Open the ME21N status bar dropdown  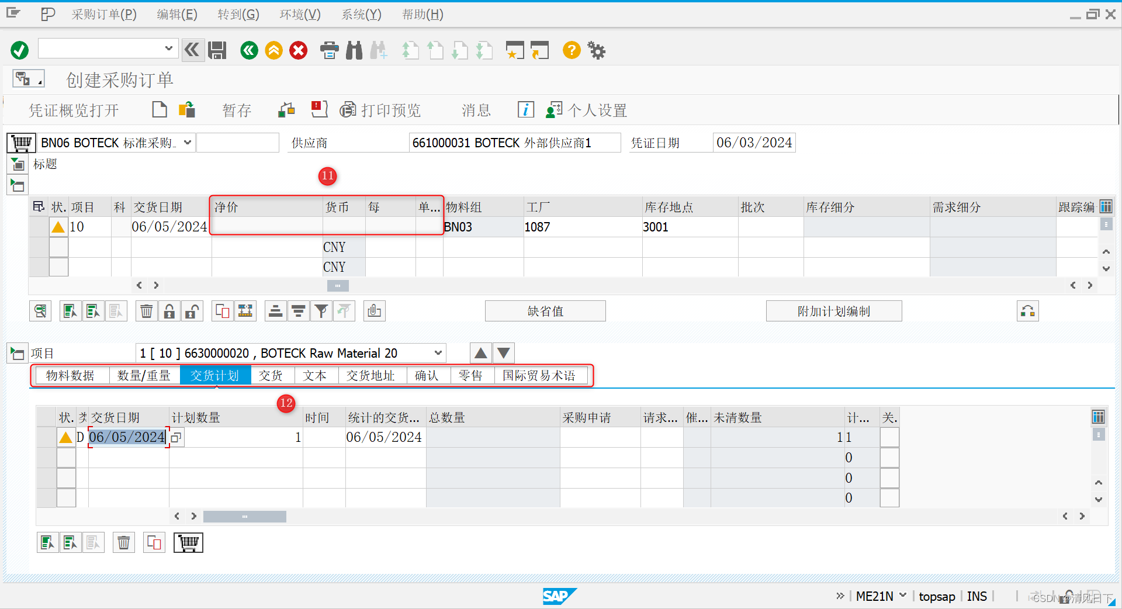[x=903, y=596]
